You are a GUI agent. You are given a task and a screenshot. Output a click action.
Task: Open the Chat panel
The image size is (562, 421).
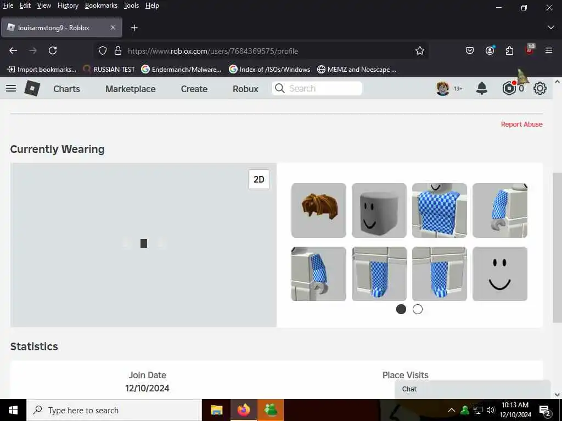[x=473, y=389]
